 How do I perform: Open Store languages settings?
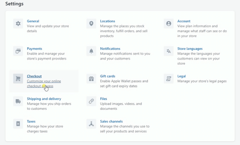click(x=190, y=49)
